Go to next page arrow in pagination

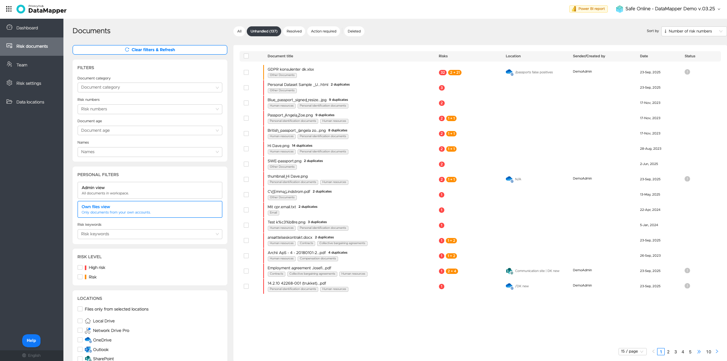pos(717,351)
